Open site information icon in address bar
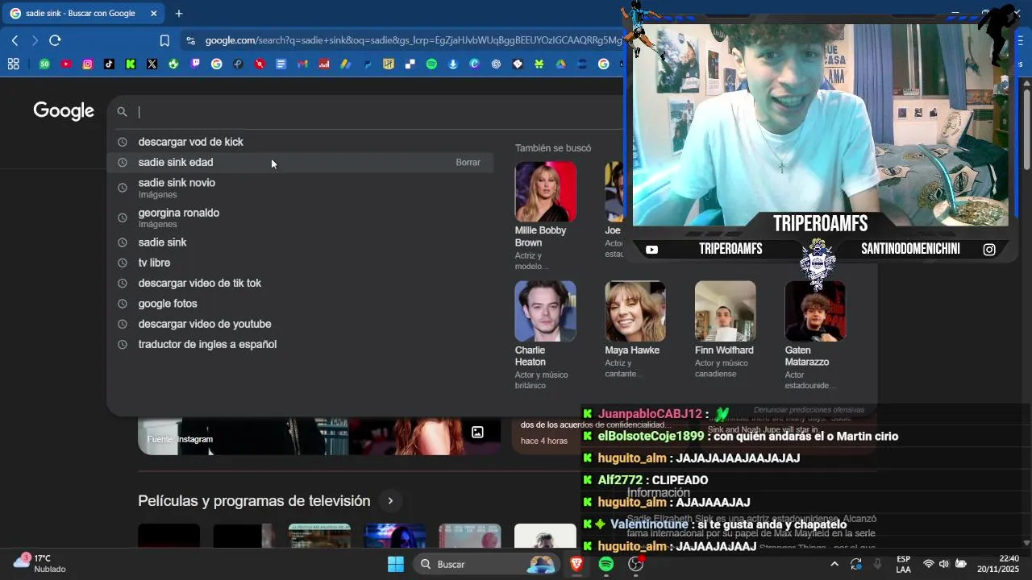Screen dimensions: 1032x580 (x=189, y=40)
